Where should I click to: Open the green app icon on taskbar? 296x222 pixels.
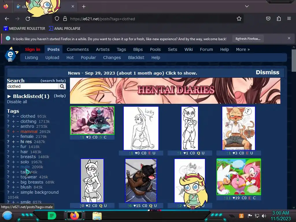tap(52, 216)
